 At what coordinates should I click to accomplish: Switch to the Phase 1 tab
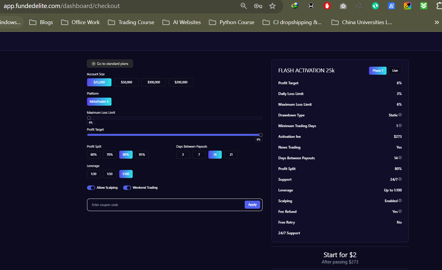pyautogui.click(x=378, y=71)
